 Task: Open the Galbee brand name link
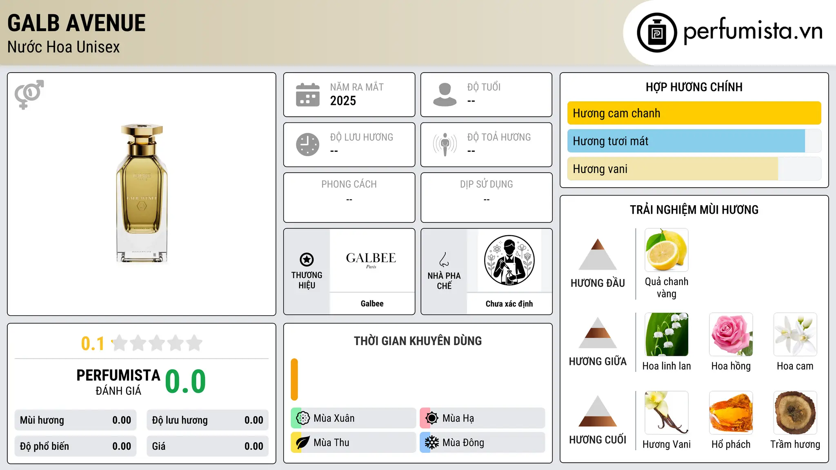point(372,304)
